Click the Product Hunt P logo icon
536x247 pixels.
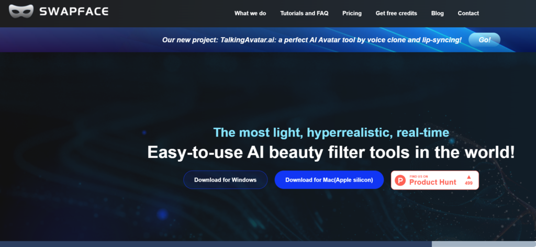[400, 180]
